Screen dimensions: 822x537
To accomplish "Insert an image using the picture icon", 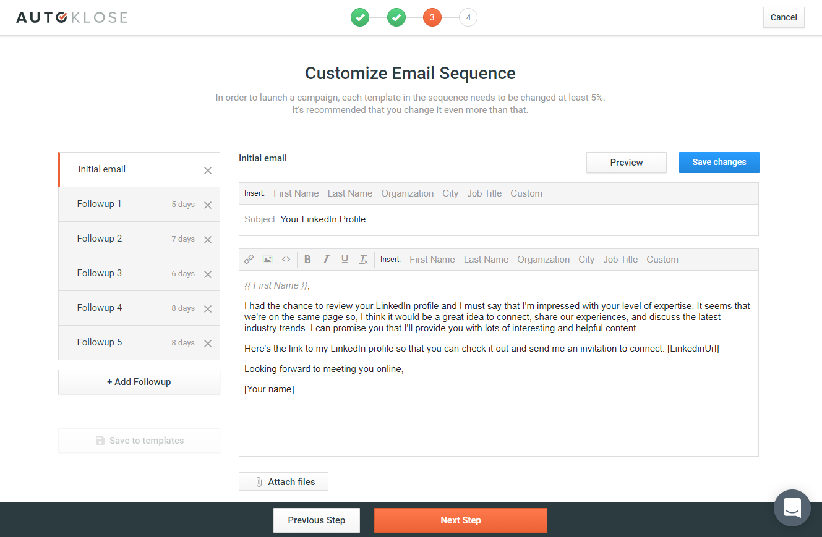I will 267,260.
